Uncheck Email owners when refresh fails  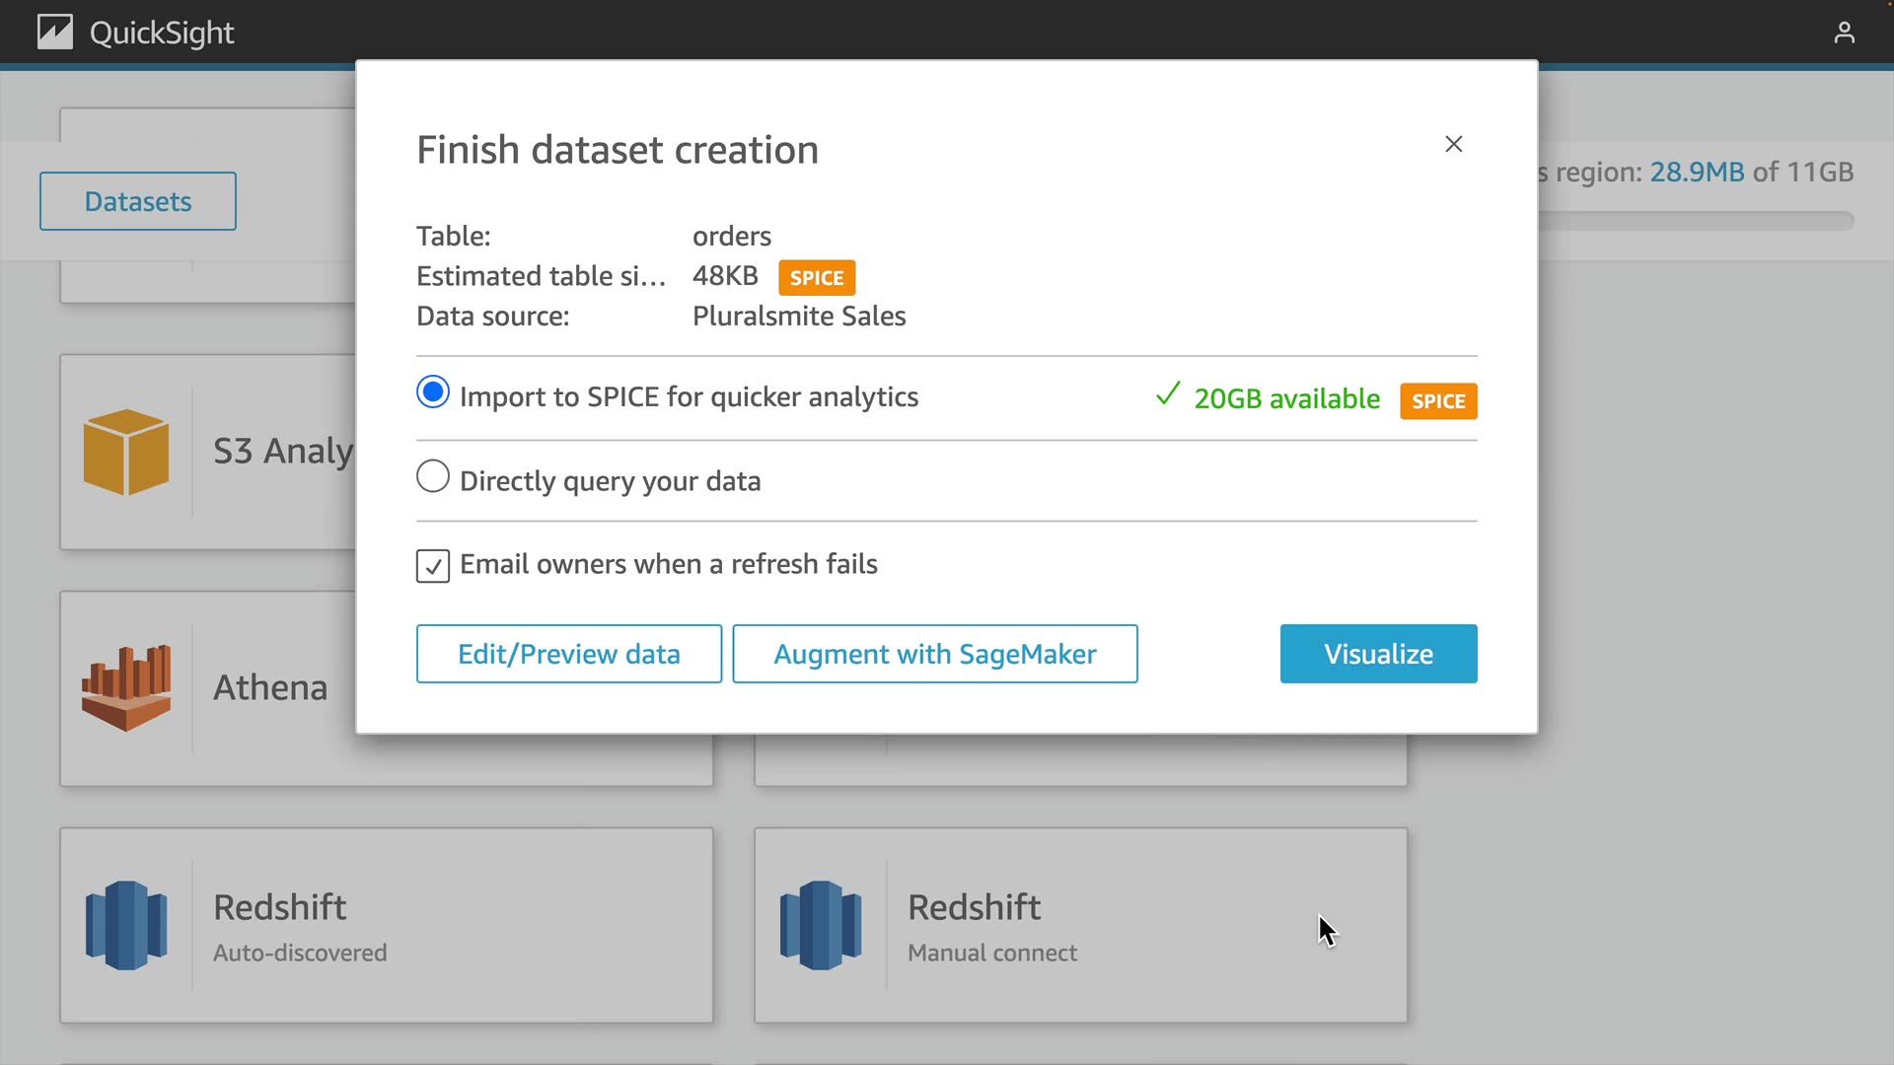point(433,566)
